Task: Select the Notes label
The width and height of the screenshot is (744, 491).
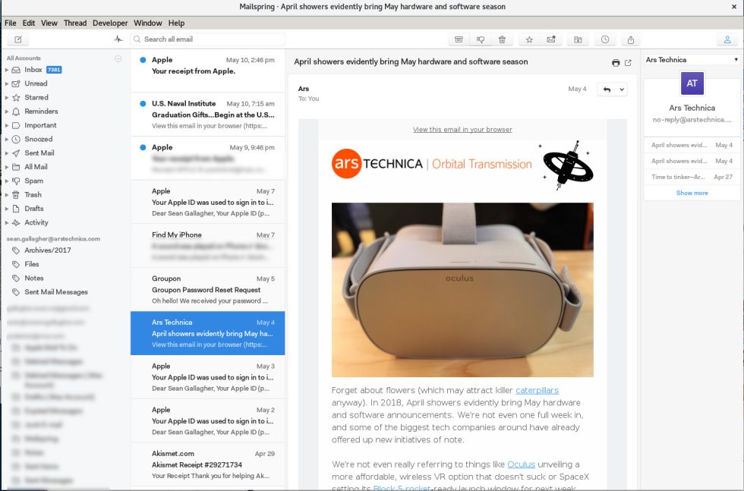Action: click(33, 278)
